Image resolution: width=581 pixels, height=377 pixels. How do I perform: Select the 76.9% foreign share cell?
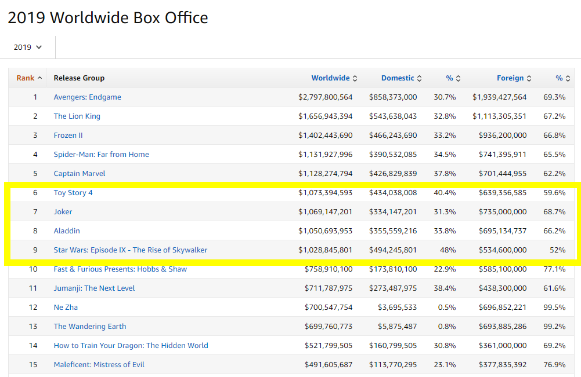coord(554,364)
